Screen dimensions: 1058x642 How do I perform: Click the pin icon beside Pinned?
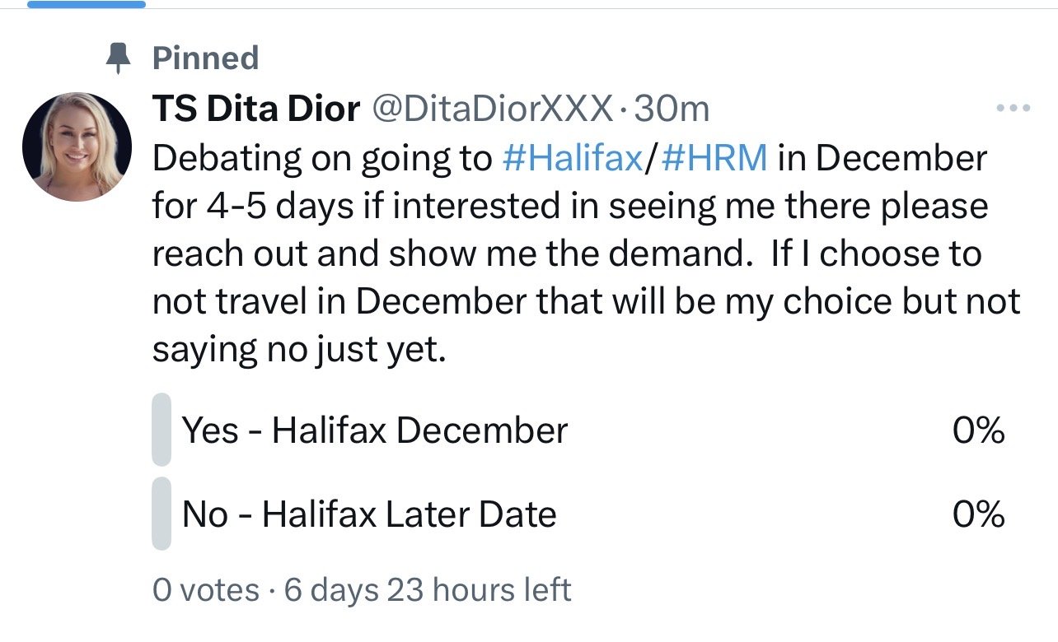(x=120, y=58)
